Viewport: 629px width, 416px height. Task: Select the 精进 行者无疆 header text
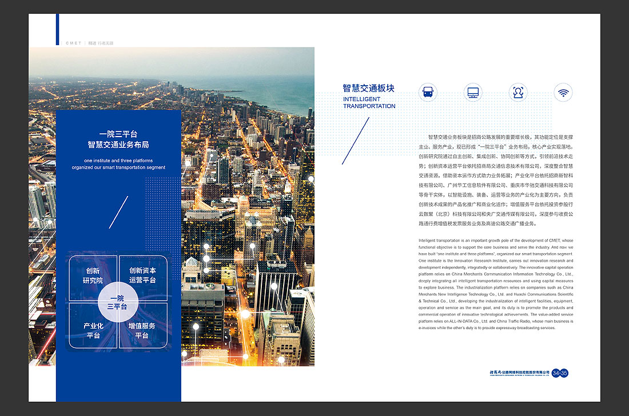pyautogui.click(x=102, y=43)
